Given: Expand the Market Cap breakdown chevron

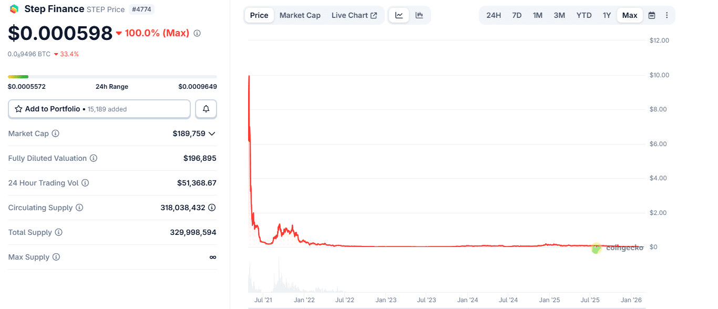Looking at the screenshot, I should (x=212, y=133).
